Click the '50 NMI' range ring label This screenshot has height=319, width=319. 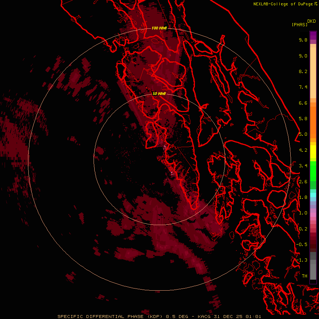159,94
